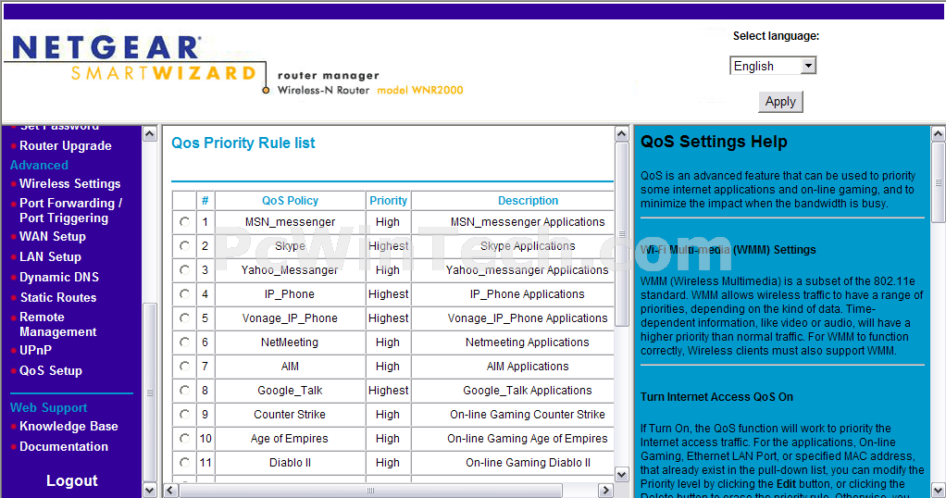Select radio button for MSN_messenger rule
Image resolution: width=946 pixels, height=498 pixels.
pos(184,222)
